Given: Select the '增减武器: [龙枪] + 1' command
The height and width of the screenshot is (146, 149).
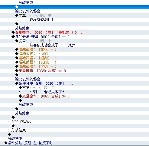Looking at the screenshot, I should [74, 49].
